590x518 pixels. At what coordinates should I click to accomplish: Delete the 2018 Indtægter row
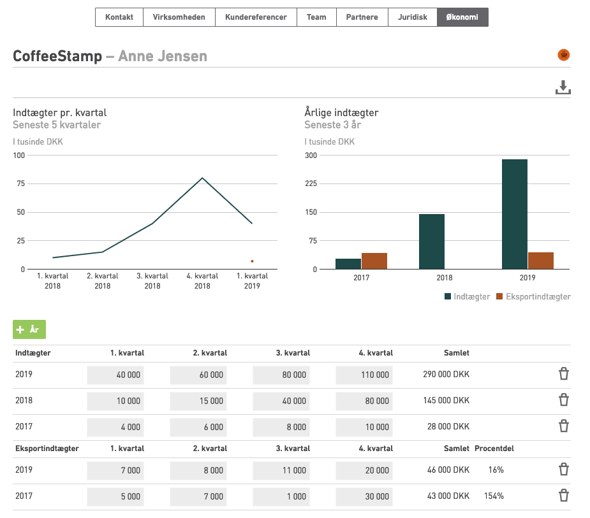coord(564,400)
